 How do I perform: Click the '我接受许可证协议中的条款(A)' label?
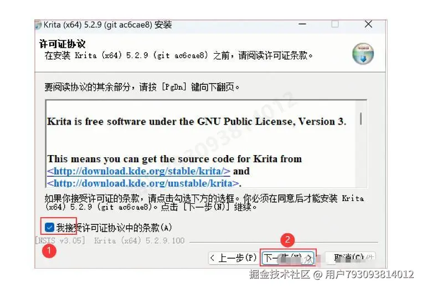click(114, 228)
